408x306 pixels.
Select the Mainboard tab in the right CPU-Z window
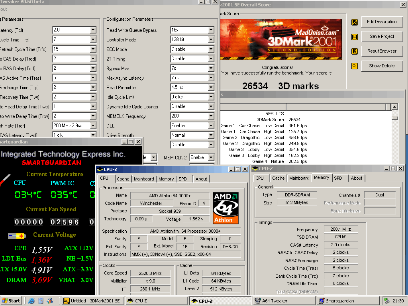299,178
